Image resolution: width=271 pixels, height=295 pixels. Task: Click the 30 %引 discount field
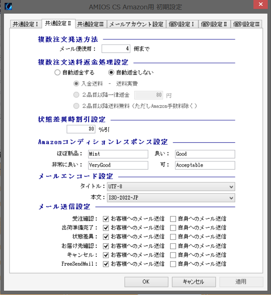pos(81,129)
